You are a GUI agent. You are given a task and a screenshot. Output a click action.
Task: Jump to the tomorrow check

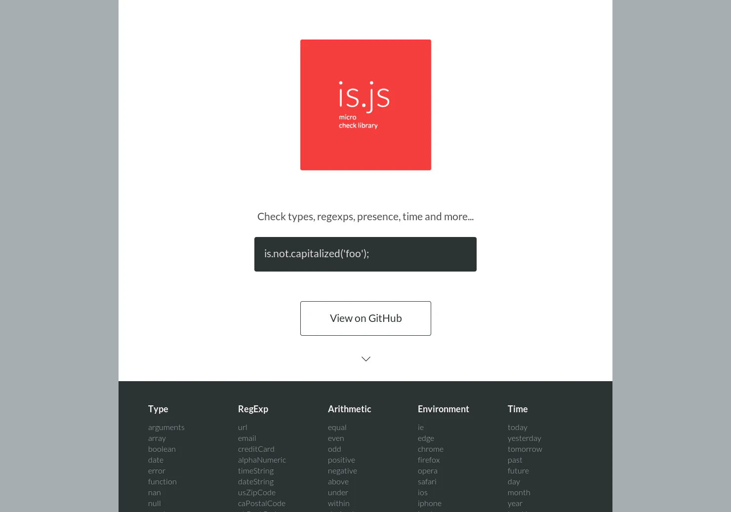[x=525, y=449]
